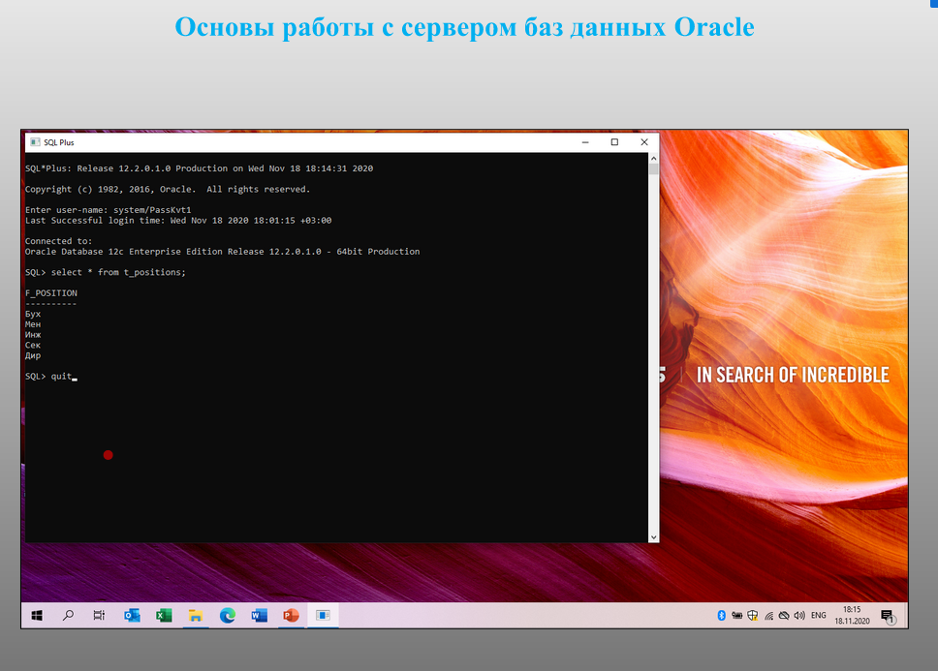The height and width of the screenshot is (671, 938).
Task: Click the 'Copyright (c) 1982, 2016, Oracle' line
Action: point(168,190)
